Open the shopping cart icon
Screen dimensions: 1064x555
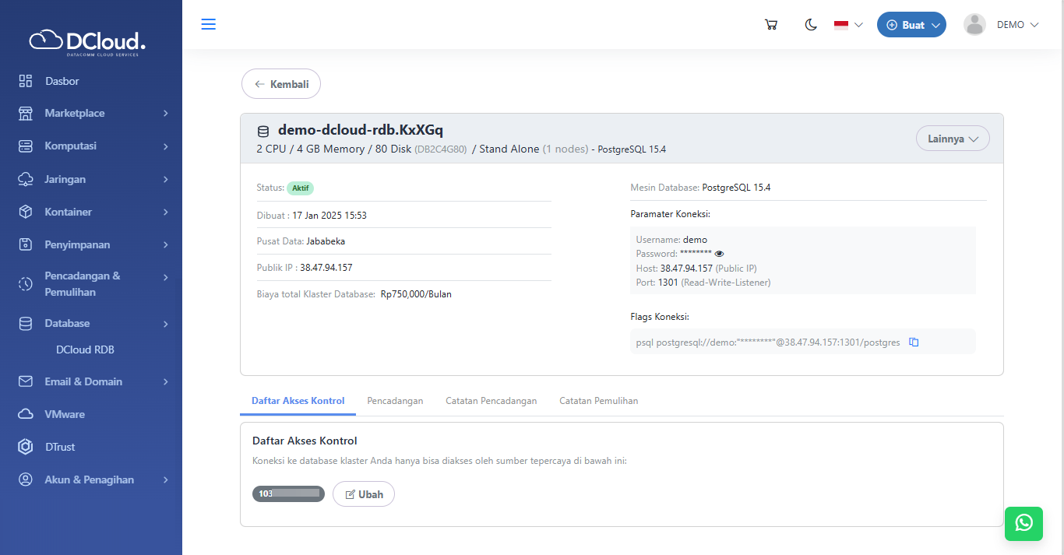(x=771, y=24)
